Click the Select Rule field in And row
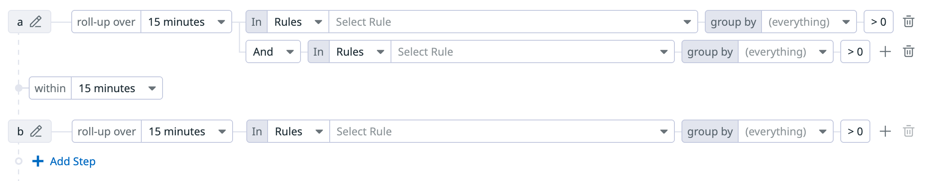This screenshot has height=181, width=932. tap(532, 51)
